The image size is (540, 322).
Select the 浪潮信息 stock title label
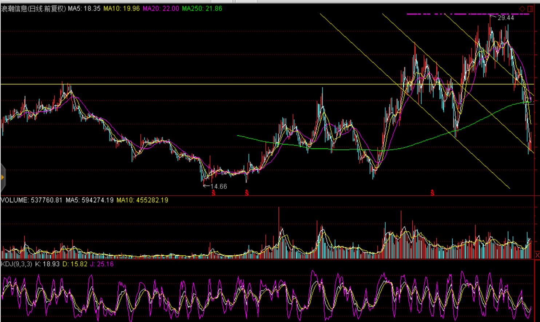[33, 8]
